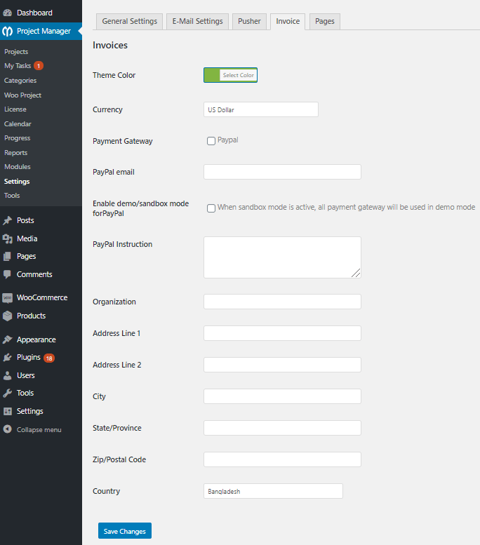Image resolution: width=480 pixels, height=545 pixels.
Task: Open Modules submenu item
Action: click(x=18, y=167)
